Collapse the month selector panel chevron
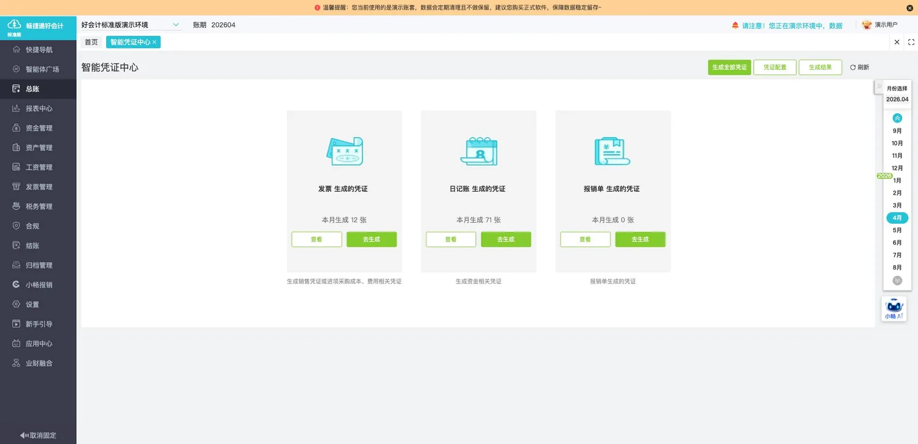The height and width of the screenshot is (444, 918). [x=879, y=87]
